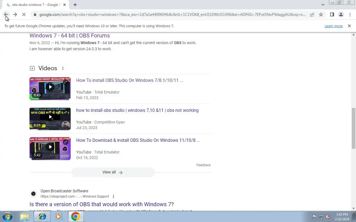This screenshot has width=356, height=222.
Task: Click the Chrome icon in the taskbar
Action: click(75, 216)
